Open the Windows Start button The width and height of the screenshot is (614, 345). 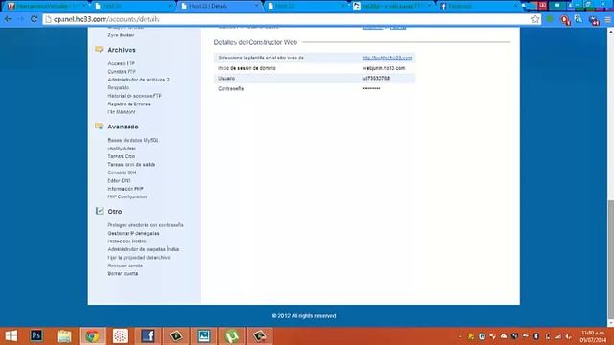click(11, 335)
